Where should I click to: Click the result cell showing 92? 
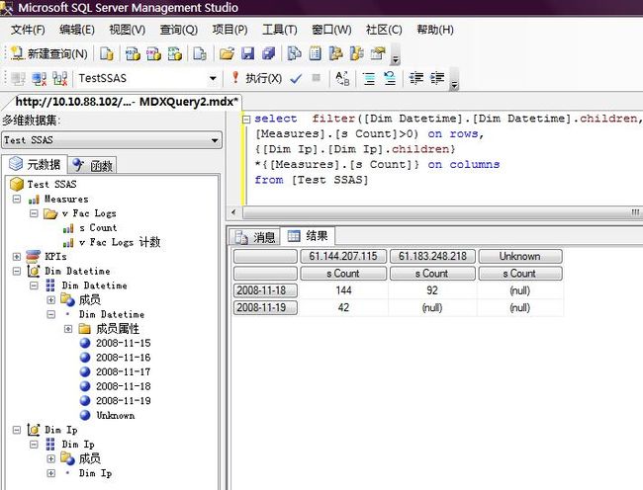[432, 290]
